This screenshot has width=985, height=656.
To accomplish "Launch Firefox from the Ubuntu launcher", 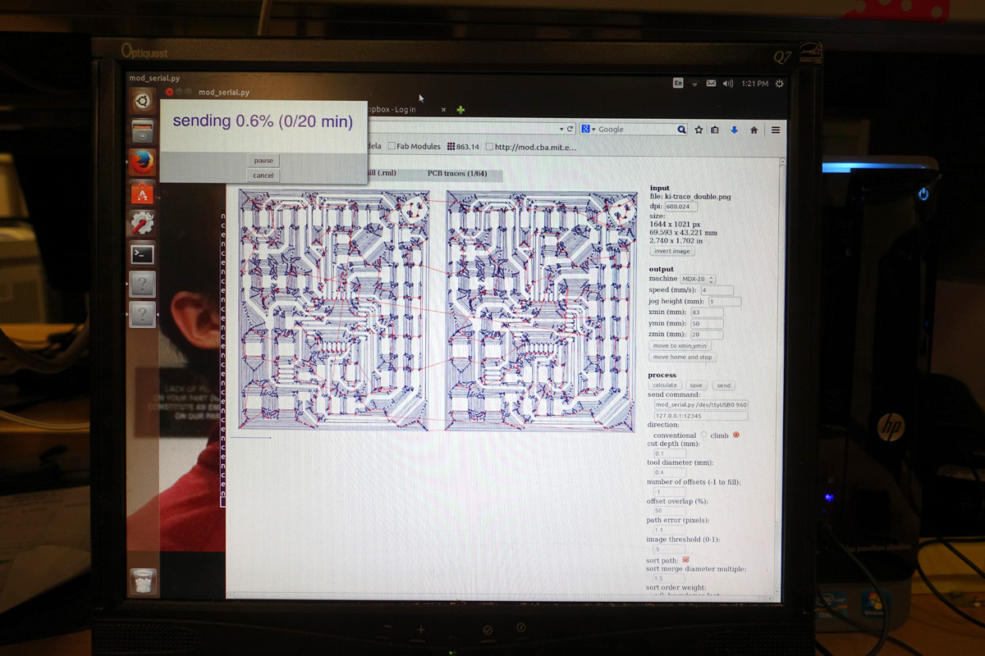I will [x=142, y=162].
